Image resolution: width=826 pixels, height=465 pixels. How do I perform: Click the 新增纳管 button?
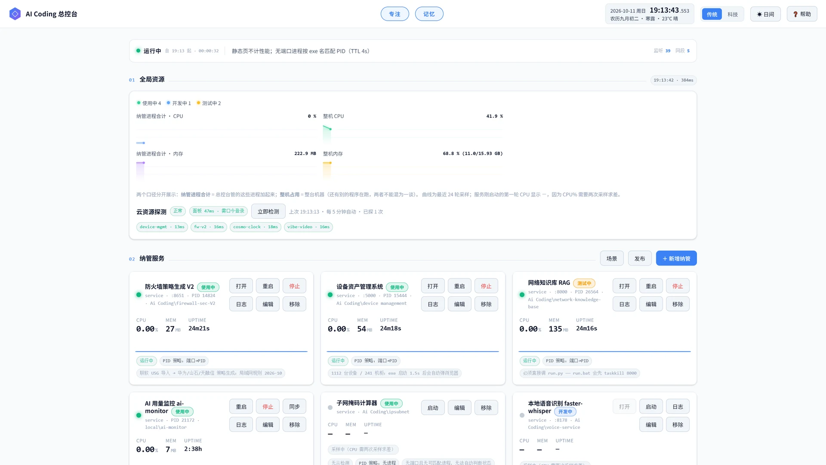676,258
